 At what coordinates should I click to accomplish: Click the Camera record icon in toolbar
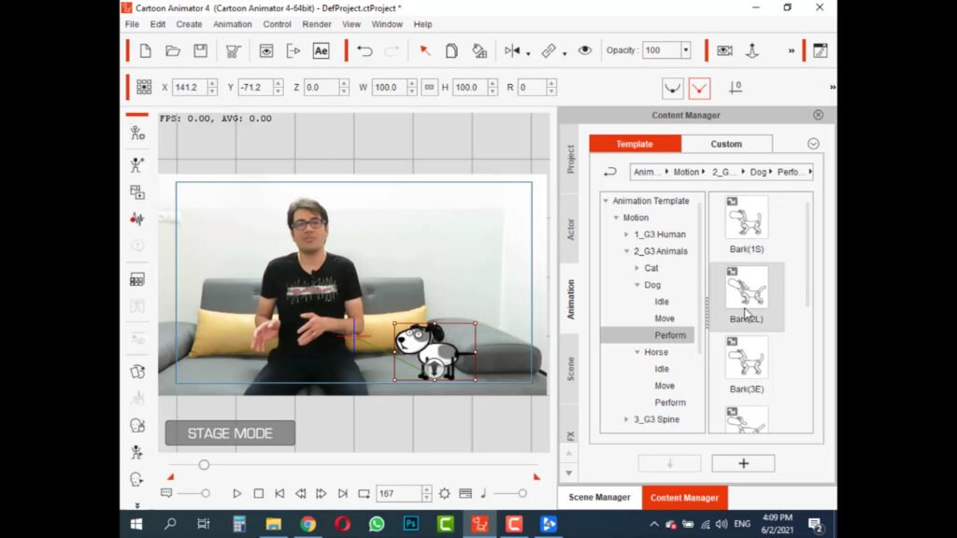[x=724, y=50]
